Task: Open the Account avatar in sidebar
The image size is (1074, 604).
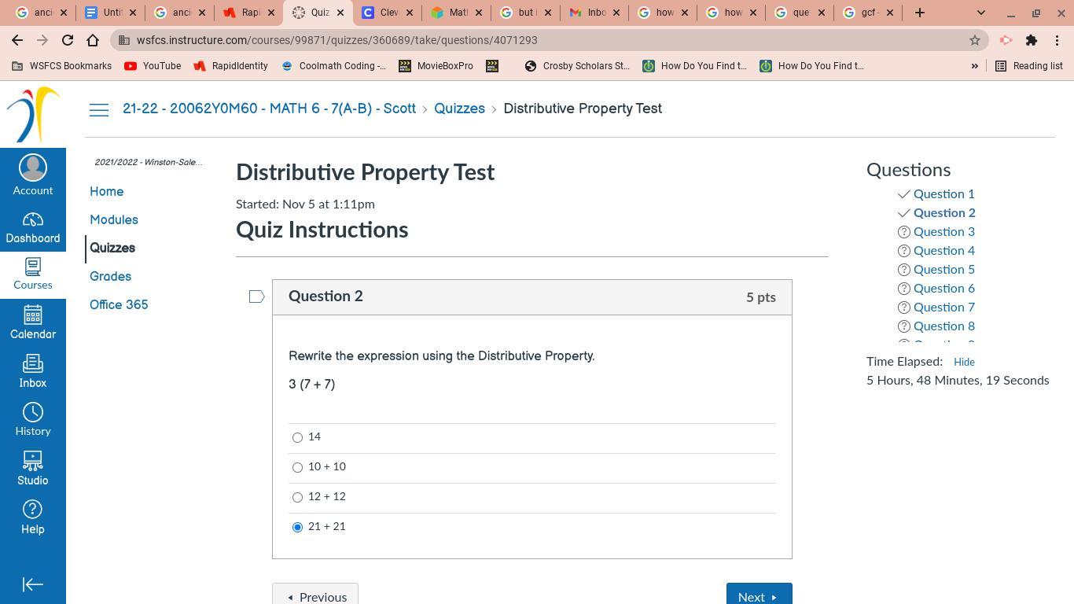Action: [33, 168]
